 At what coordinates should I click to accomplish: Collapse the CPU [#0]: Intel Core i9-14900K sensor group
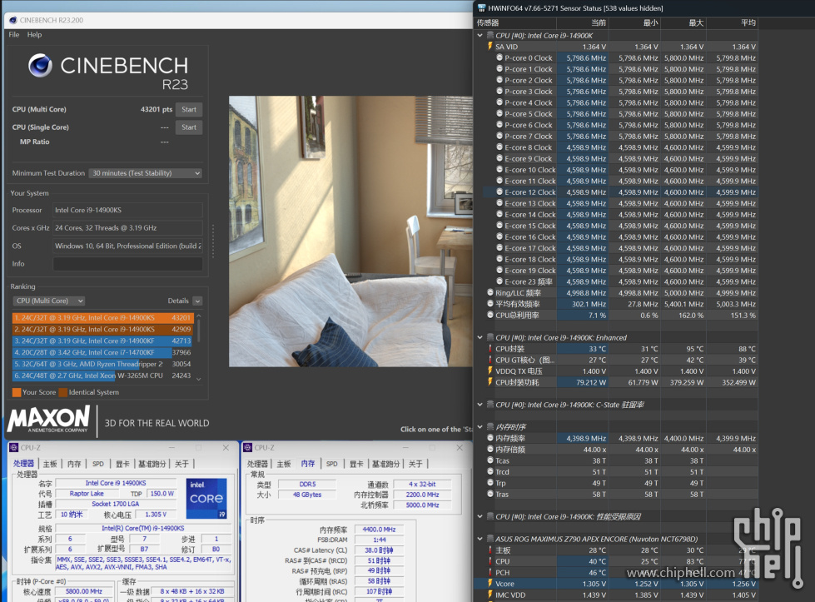click(x=480, y=35)
